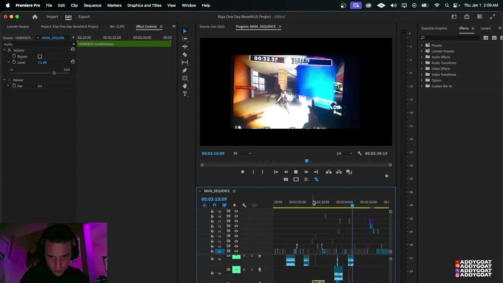Viewport: 503px width, 283px height.
Task: Open the Bin: CLIPS tab
Action: pos(117,27)
